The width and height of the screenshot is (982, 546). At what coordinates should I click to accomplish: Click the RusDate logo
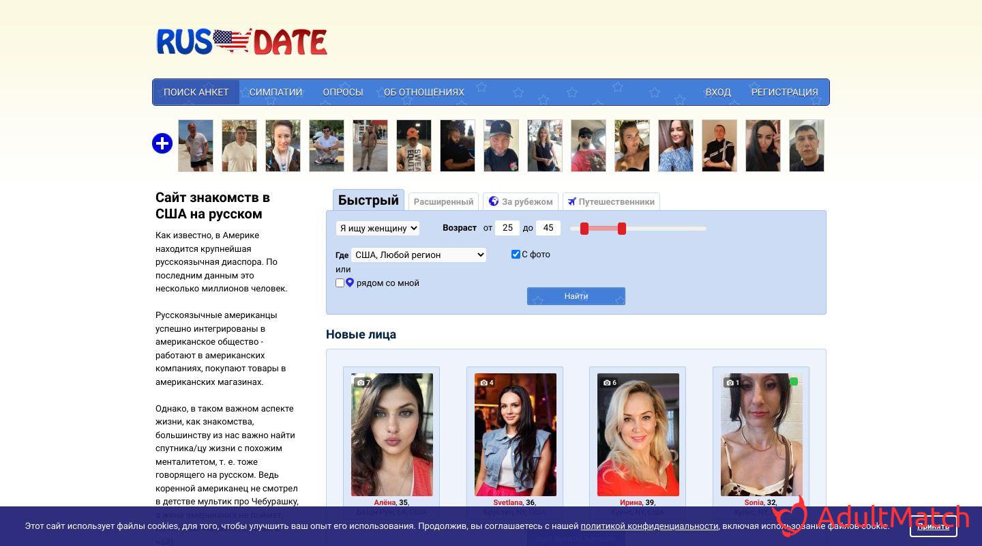point(242,42)
